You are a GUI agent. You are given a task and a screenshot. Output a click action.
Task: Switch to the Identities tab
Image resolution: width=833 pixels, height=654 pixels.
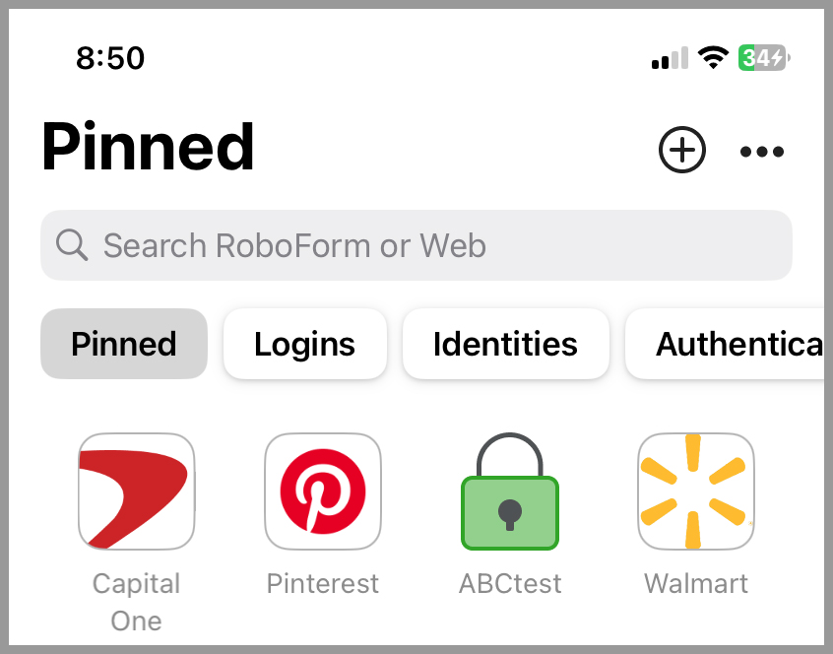(x=506, y=344)
